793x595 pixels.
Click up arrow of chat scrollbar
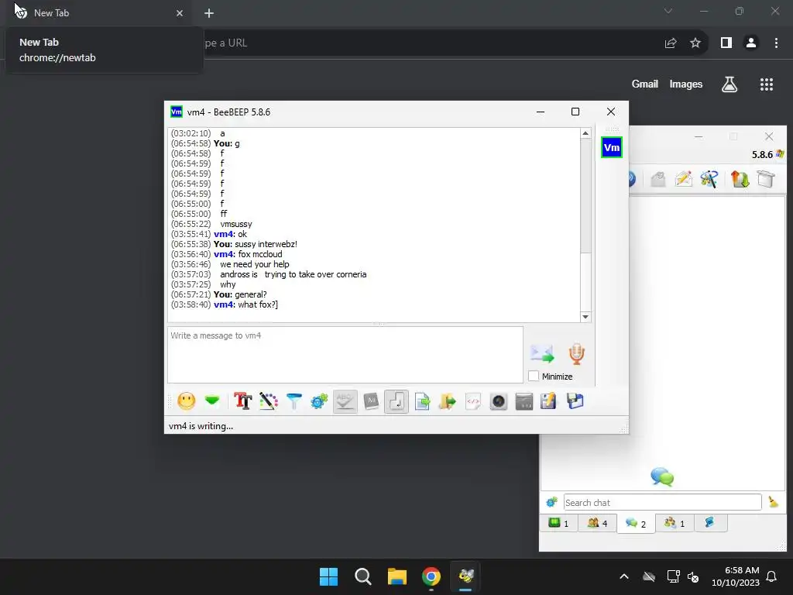pyautogui.click(x=585, y=133)
